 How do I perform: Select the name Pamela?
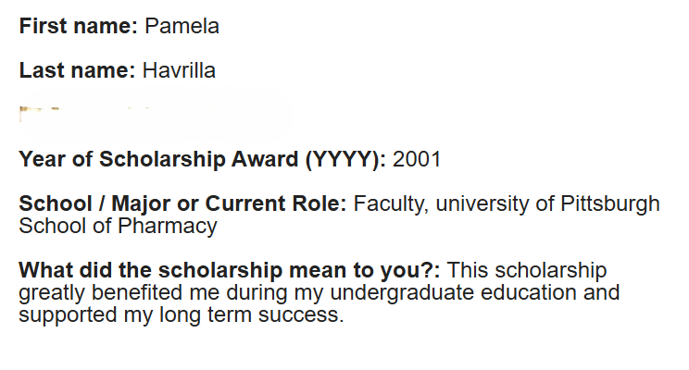coord(182,26)
